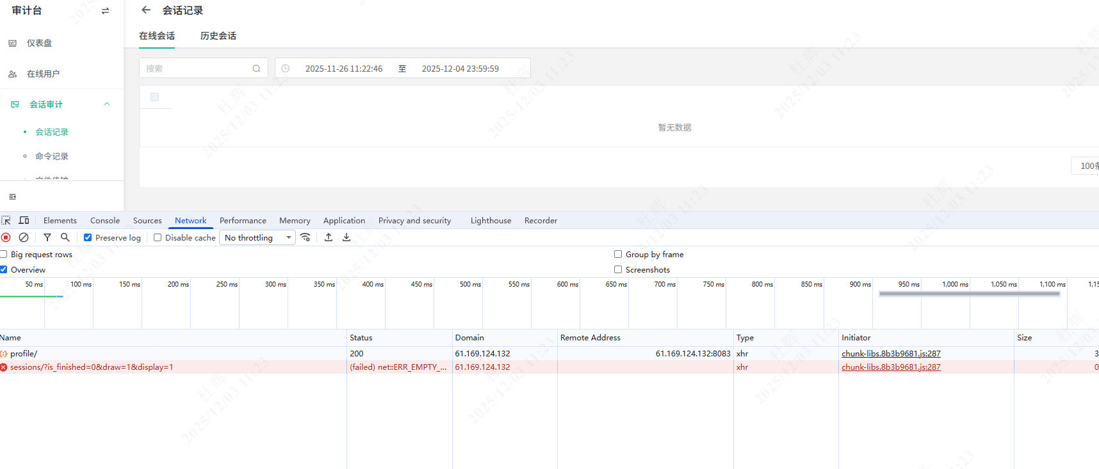This screenshot has height=469, width=1099.
Task: Uncheck the Preserve log checkbox
Action: [x=88, y=237]
